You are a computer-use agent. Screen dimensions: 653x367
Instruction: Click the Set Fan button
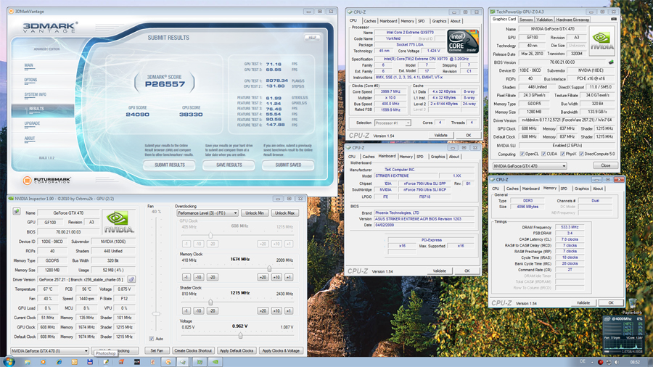coord(157,351)
